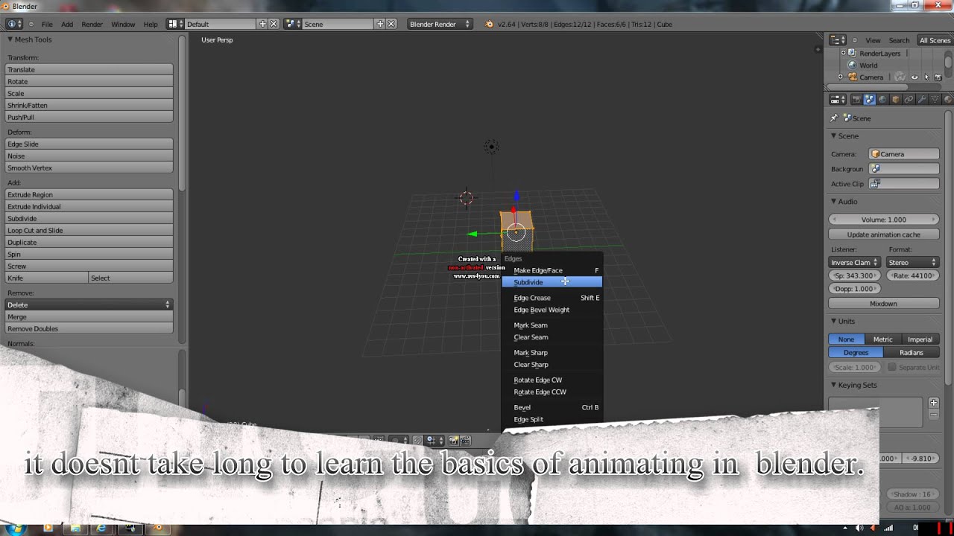
Task: Click the Loop Cut and Slide button
Action: [89, 230]
